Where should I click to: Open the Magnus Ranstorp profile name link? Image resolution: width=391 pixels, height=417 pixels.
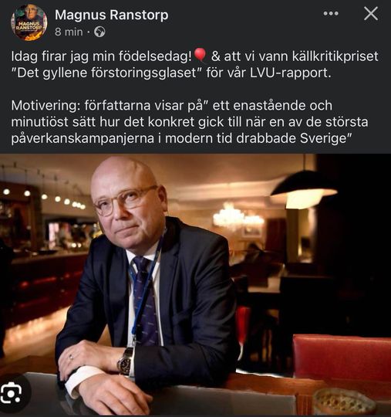pos(112,15)
